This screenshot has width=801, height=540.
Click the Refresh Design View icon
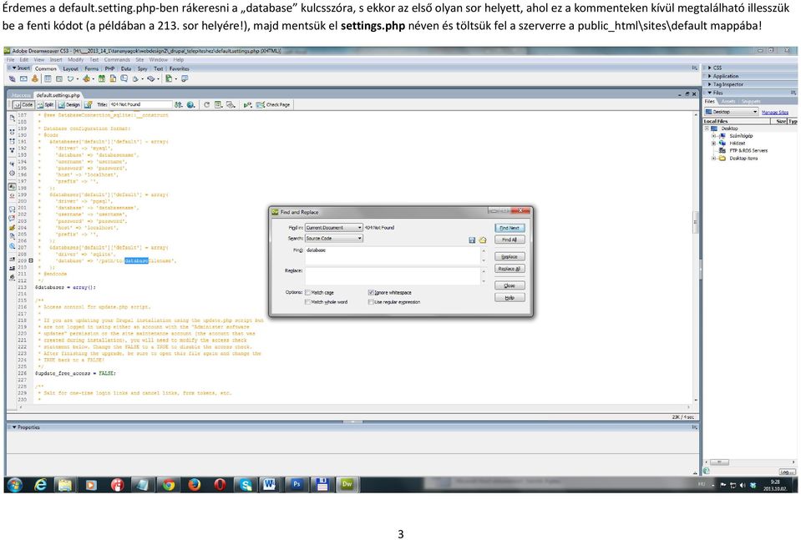(206, 104)
